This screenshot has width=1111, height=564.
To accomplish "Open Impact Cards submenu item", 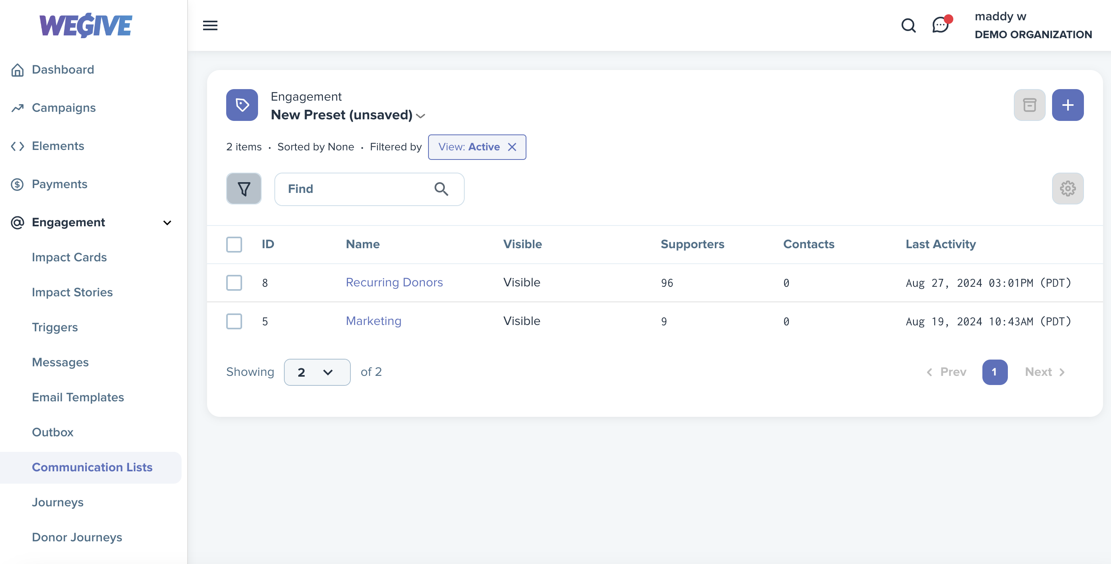I will [x=69, y=257].
